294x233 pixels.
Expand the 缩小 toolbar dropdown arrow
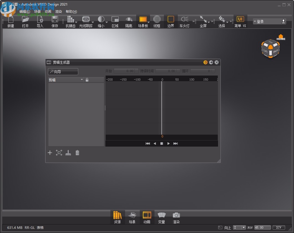[x=106, y=22]
